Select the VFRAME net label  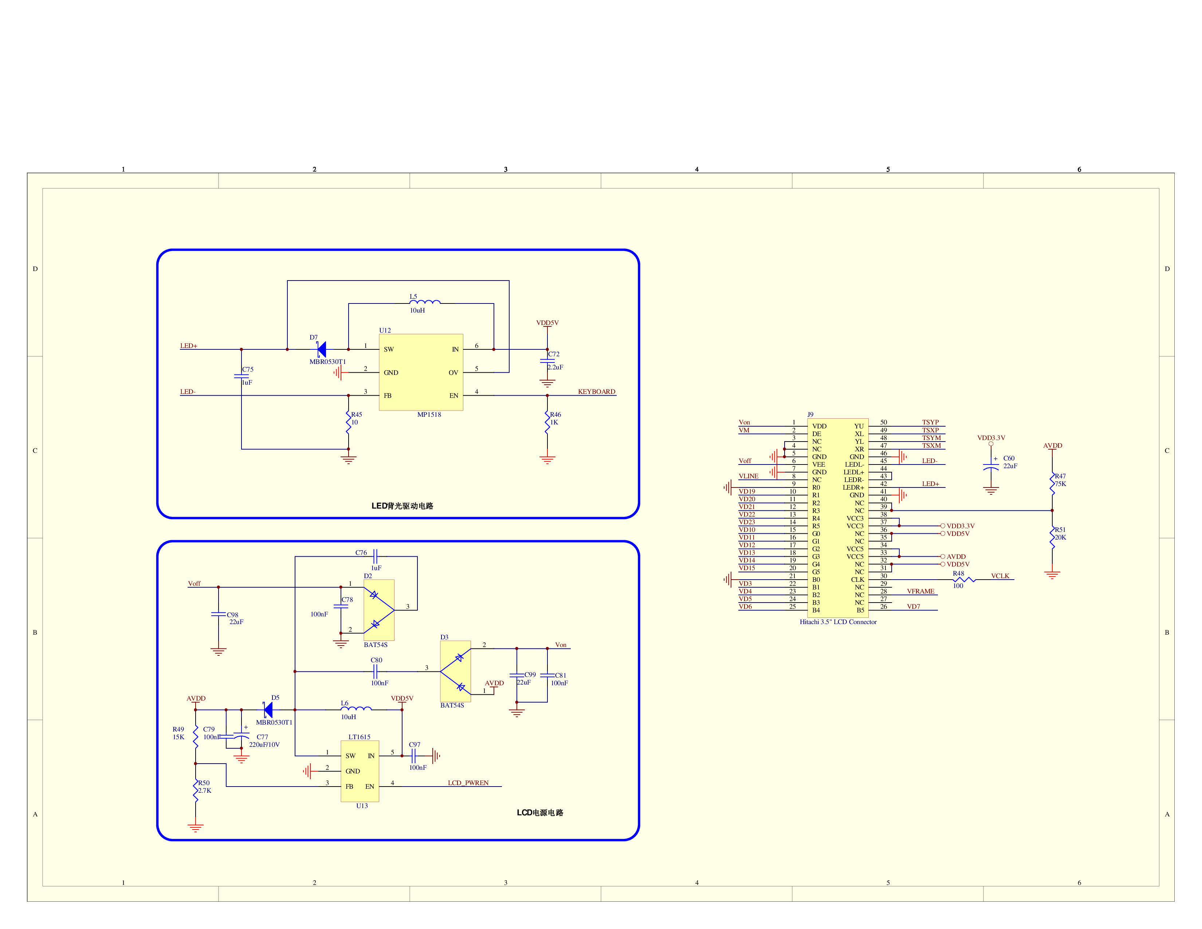[x=921, y=592]
